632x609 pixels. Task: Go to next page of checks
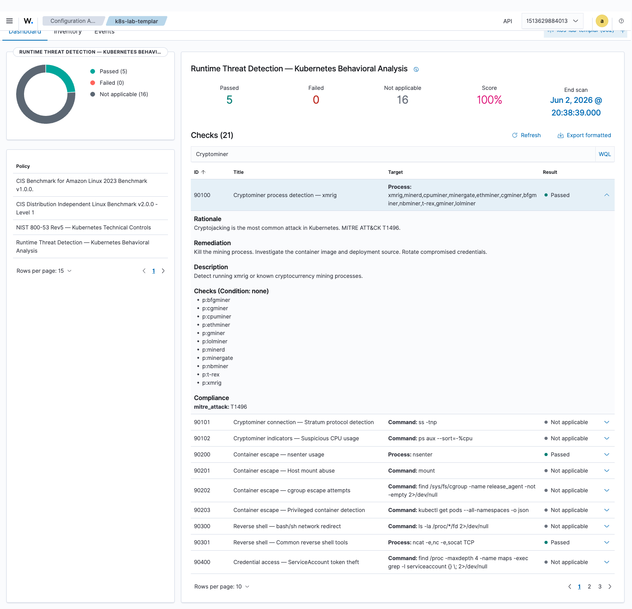tap(610, 587)
